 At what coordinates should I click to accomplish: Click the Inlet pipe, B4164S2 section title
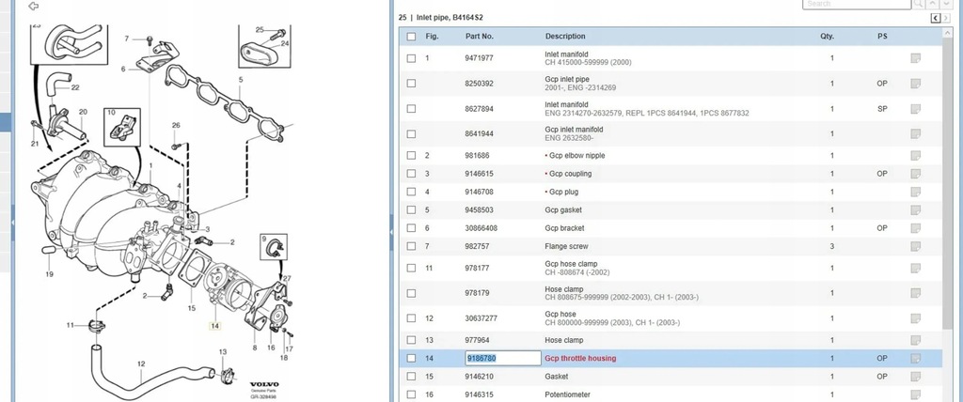click(450, 18)
